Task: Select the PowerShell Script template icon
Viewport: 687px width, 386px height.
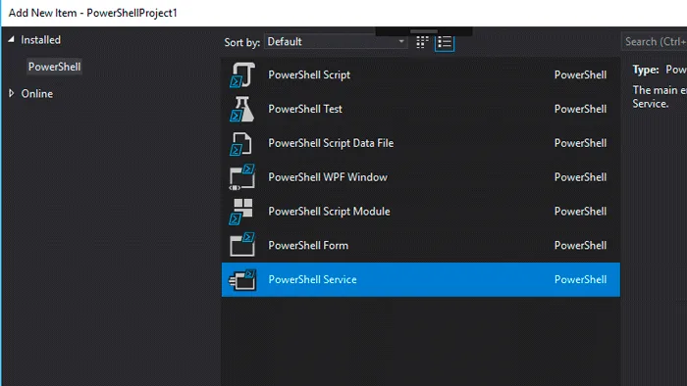Action: (242, 74)
